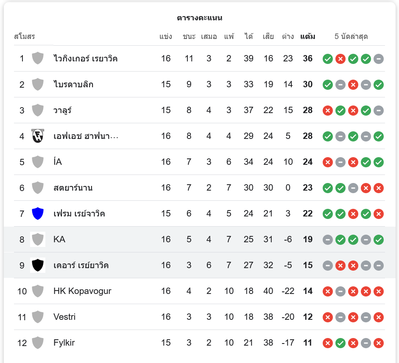Open the HK Kopavogur team link
This screenshot has width=399, height=363.
[82, 291]
